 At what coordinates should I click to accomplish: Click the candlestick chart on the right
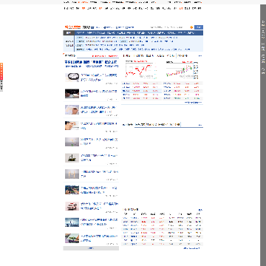tap(181, 70)
